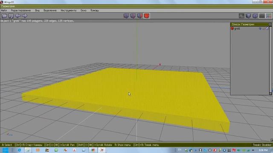This screenshot has width=273, height=153.
Task: Select grid1 in the geometry list
Action: click(x=237, y=28)
